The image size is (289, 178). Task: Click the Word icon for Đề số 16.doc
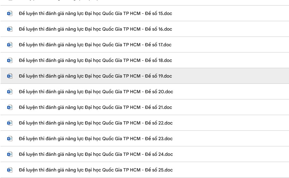pos(10,29)
